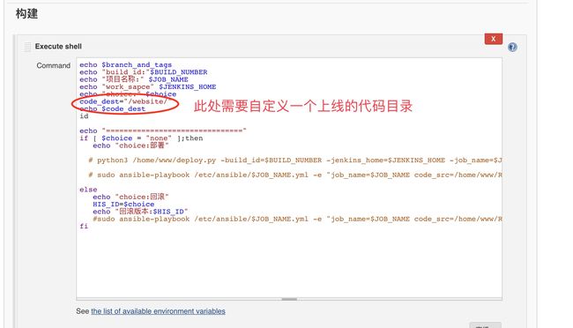Click the closing 'fi' line
The width and height of the screenshot is (573, 328).
[x=84, y=226]
